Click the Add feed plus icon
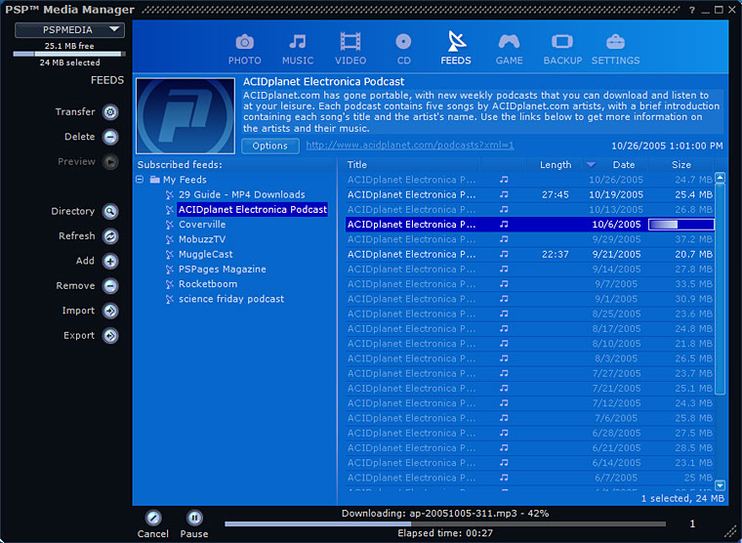The height and width of the screenshot is (543, 742). pos(110,262)
